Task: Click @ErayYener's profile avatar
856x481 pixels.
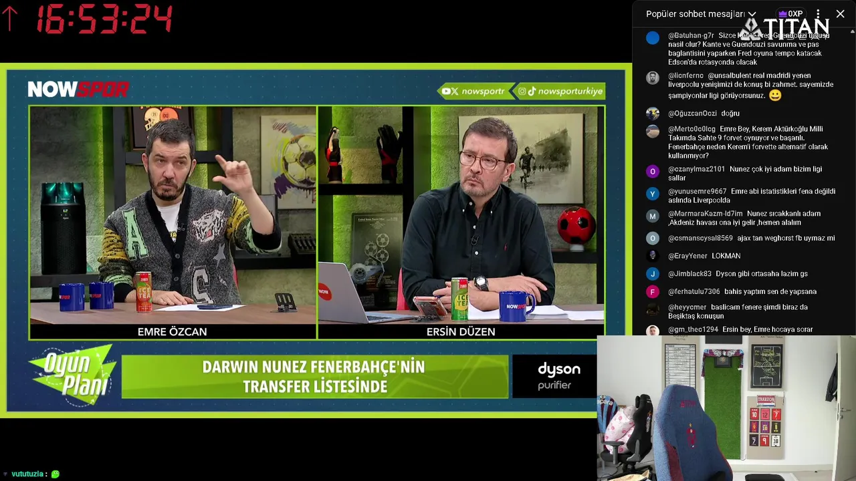Action: point(653,256)
